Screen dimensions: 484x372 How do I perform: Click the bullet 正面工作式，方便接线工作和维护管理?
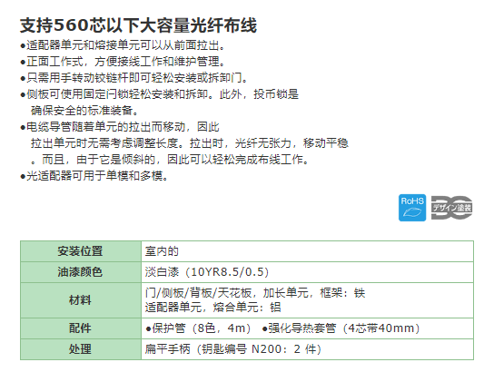point(123,62)
